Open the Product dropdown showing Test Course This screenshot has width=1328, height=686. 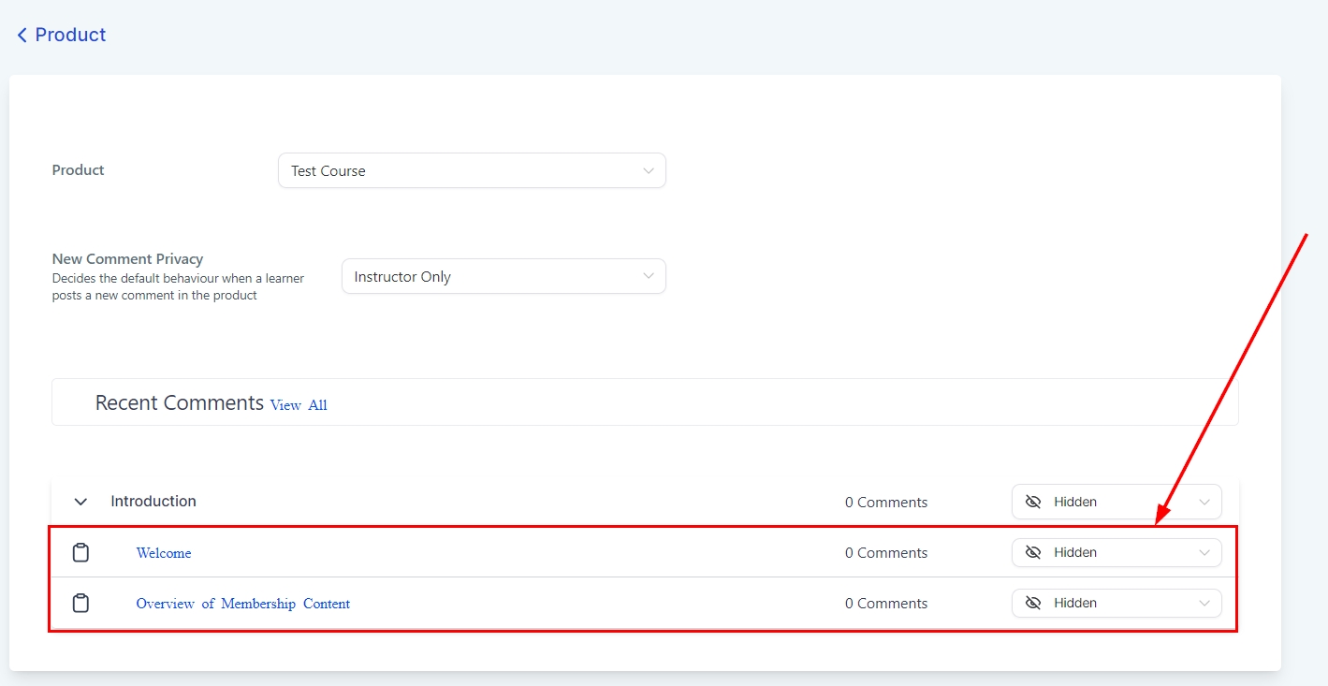coord(472,171)
